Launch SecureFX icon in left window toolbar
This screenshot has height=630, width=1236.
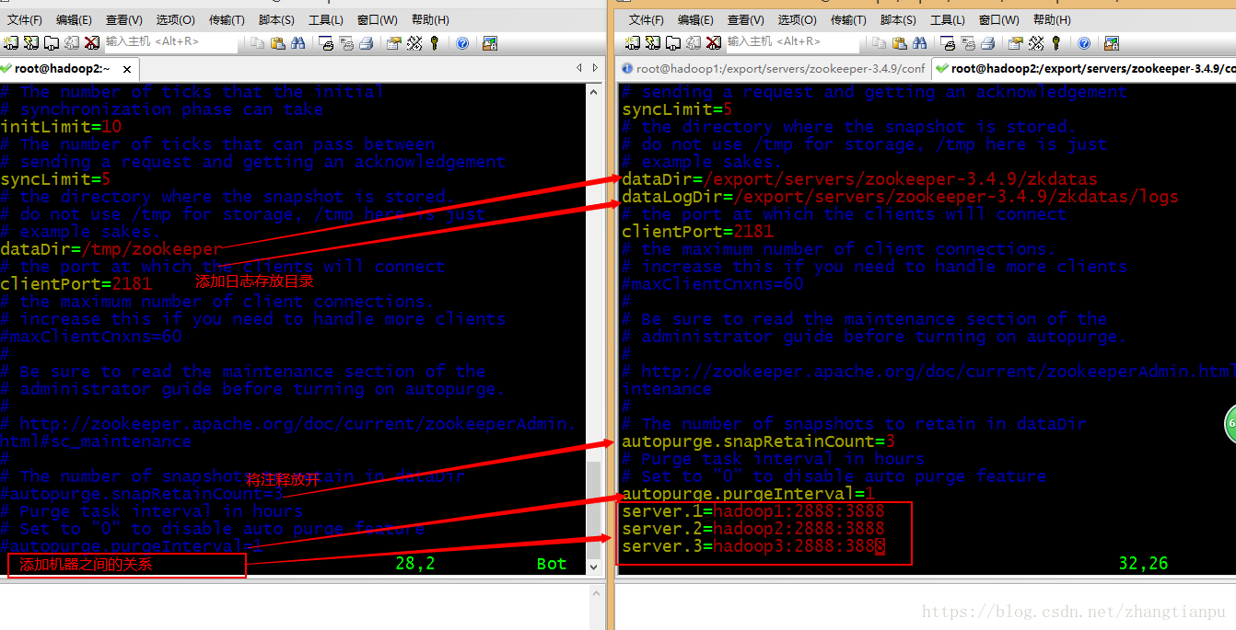490,42
